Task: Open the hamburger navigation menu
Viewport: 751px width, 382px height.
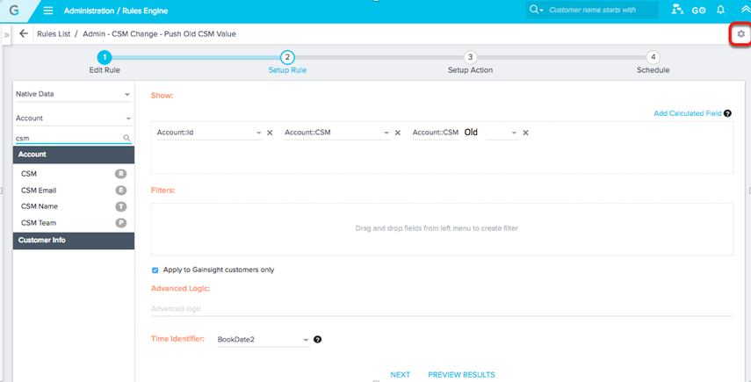Action: (x=48, y=11)
